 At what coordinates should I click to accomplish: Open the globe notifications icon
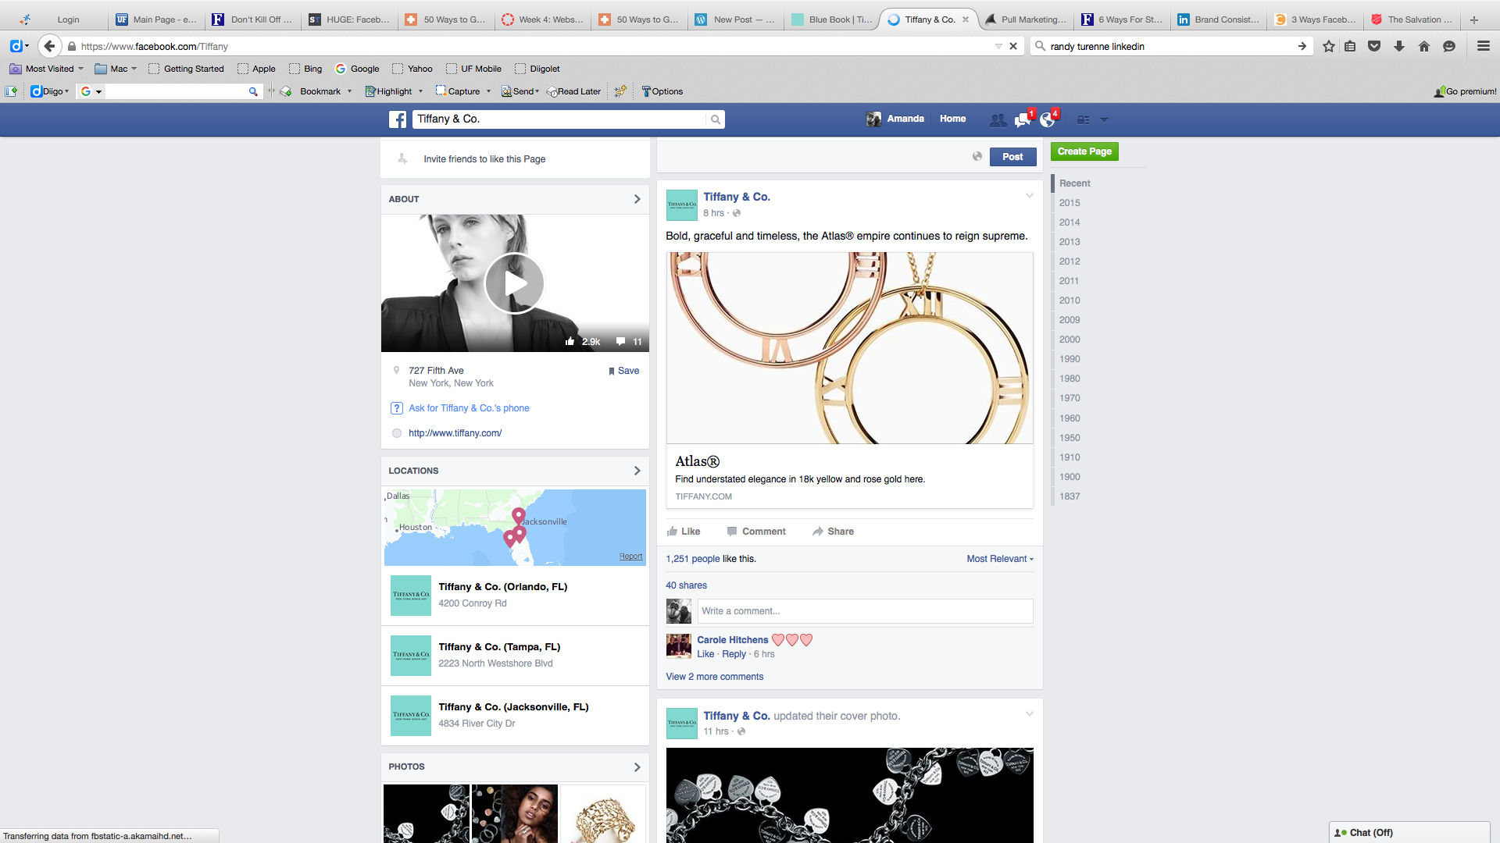click(x=1048, y=119)
